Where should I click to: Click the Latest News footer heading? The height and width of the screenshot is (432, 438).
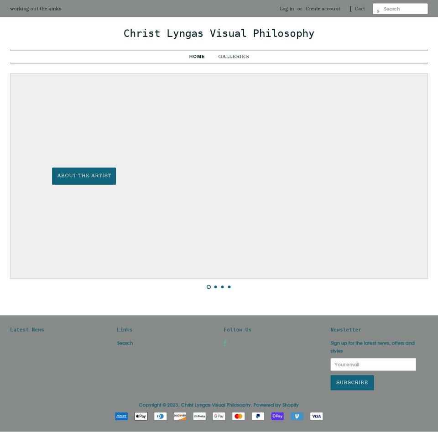(x=27, y=330)
